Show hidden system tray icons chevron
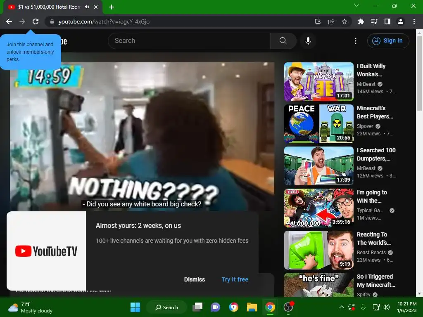The height and width of the screenshot is (317, 423). pyautogui.click(x=341, y=307)
